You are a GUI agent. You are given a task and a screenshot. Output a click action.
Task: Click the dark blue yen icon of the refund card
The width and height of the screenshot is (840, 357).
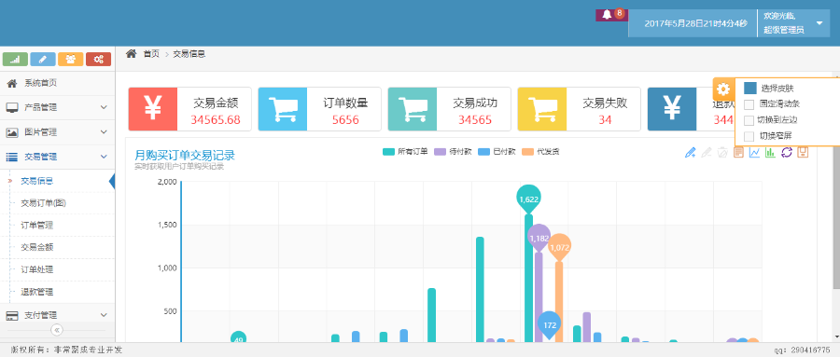click(x=672, y=109)
